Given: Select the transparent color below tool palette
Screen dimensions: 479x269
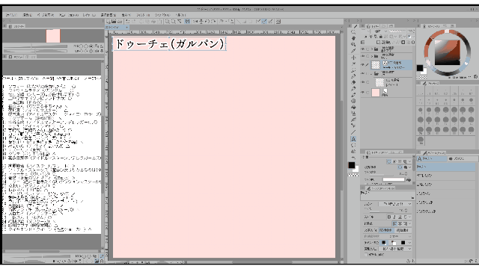Looking at the screenshot, I should (x=353, y=176).
